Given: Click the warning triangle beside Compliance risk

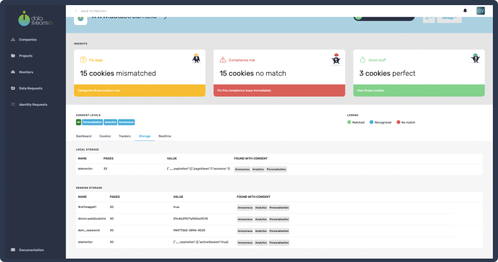Looking at the screenshot, I should [223, 60].
